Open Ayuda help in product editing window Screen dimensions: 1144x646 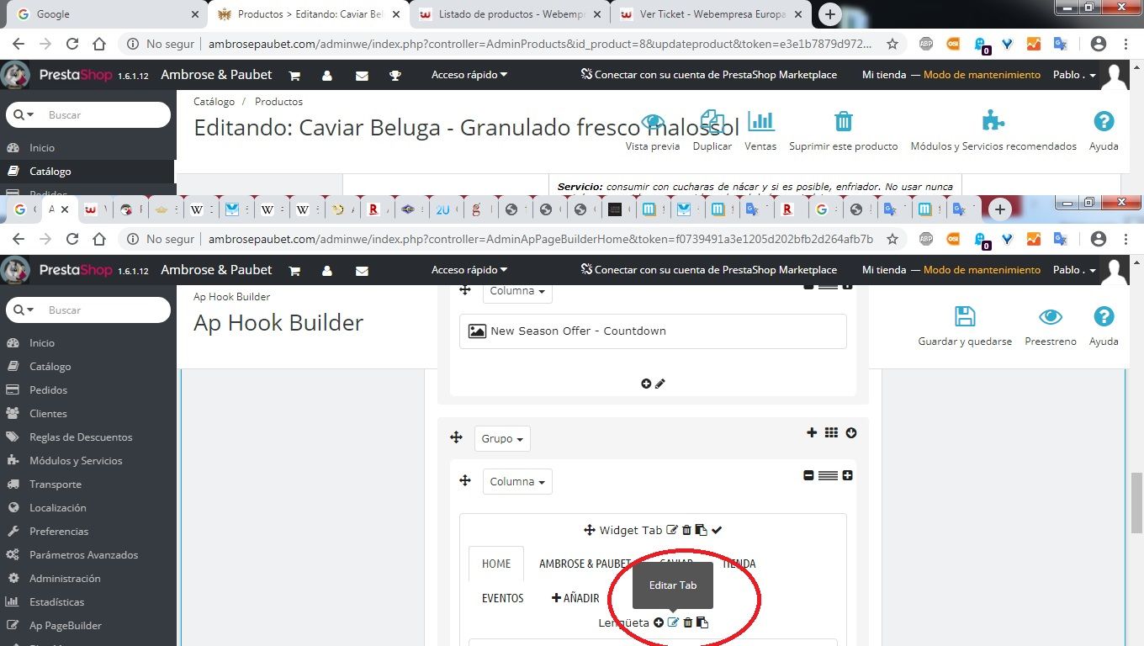(x=1103, y=121)
